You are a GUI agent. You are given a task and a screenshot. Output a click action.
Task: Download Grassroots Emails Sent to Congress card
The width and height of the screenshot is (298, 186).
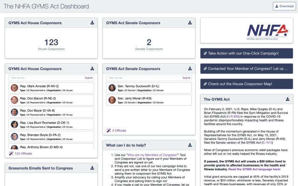coord(92,168)
